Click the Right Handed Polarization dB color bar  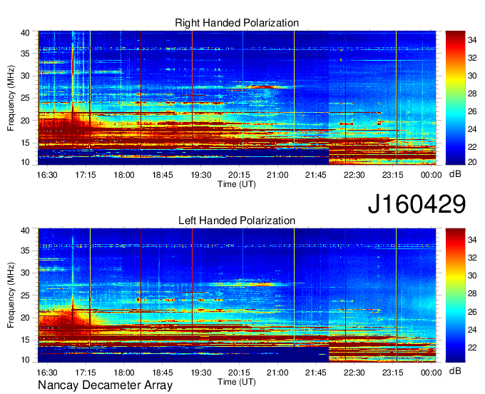455,98
